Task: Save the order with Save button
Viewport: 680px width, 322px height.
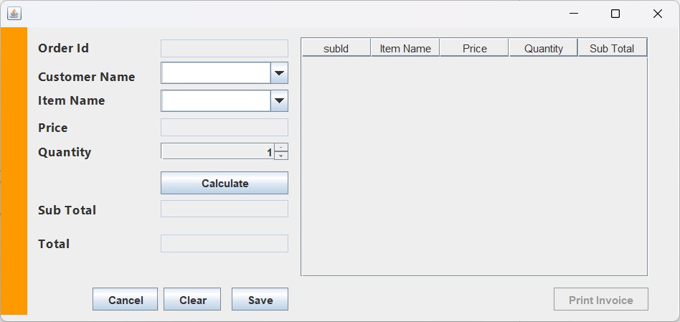Action: coord(260,300)
